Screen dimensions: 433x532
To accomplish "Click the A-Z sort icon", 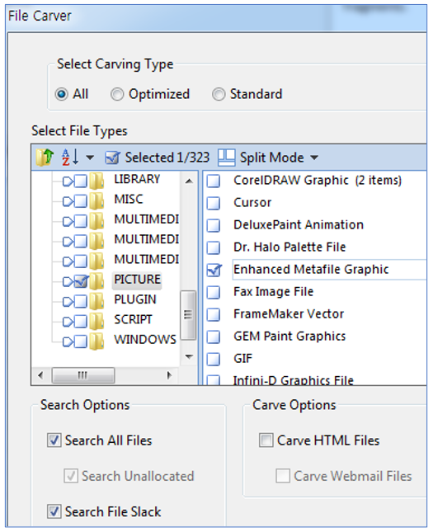I will [70, 157].
